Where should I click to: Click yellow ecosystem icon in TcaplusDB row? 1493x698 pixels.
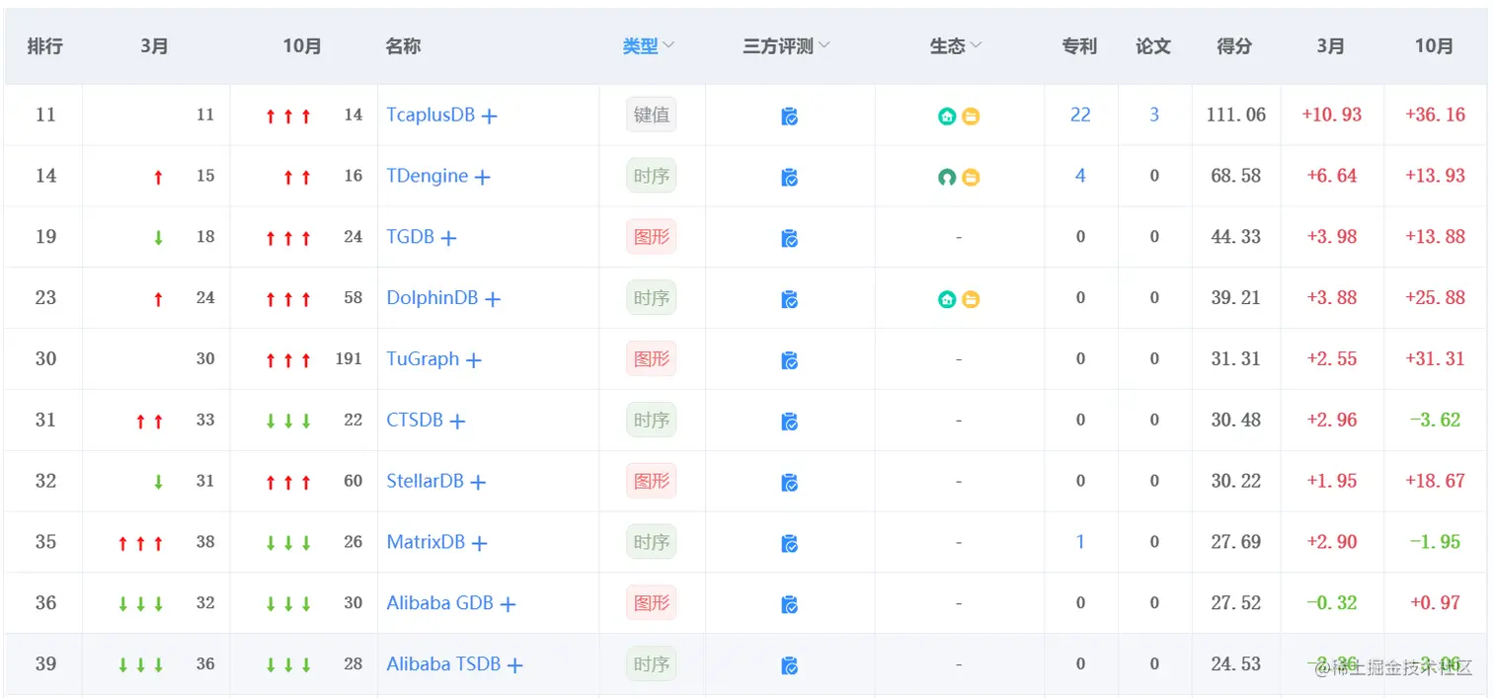coord(971,116)
